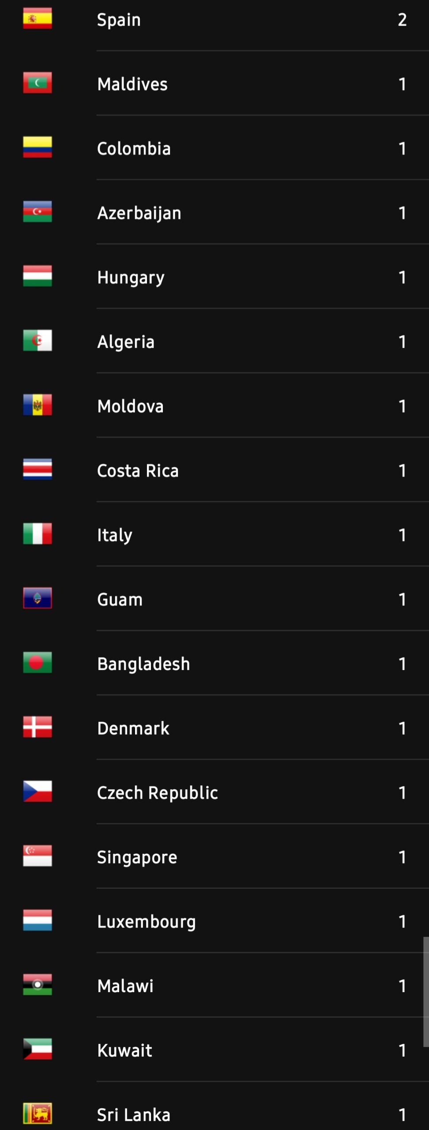The image size is (429, 1130).
Task: Select the Colombia flag icon
Action: [38, 148]
